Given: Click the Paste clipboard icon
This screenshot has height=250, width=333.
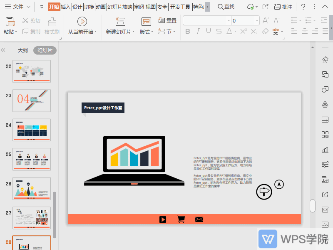Looking at the screenshot, I should [10, 22].
